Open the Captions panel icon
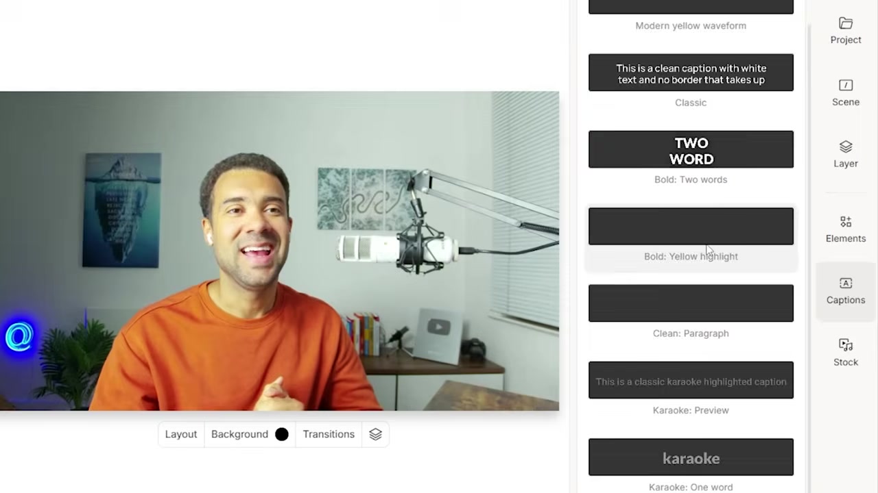 pyautogui.click(x=846, y=283)
